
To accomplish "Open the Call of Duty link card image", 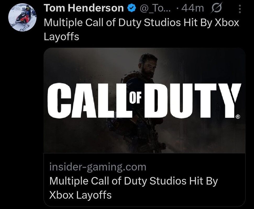I will (x=144, y=101).
